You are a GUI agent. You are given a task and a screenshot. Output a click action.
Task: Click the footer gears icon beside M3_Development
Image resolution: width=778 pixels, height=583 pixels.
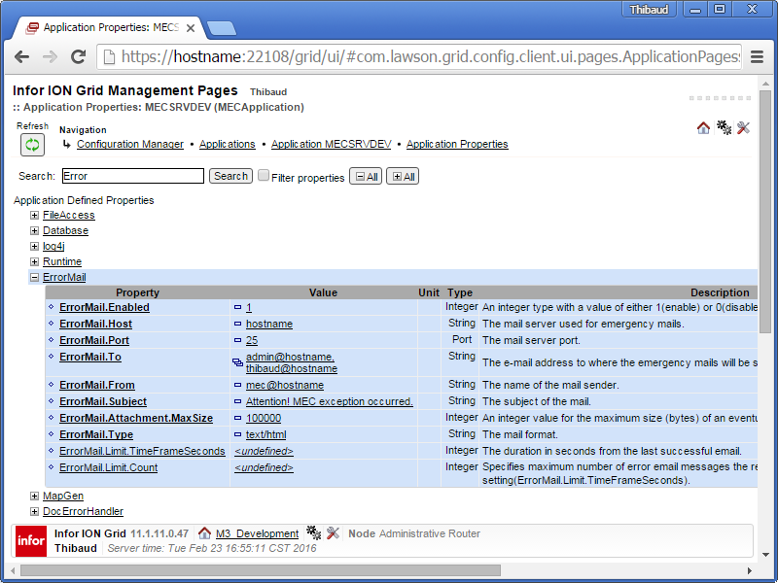tap(313, 533)
